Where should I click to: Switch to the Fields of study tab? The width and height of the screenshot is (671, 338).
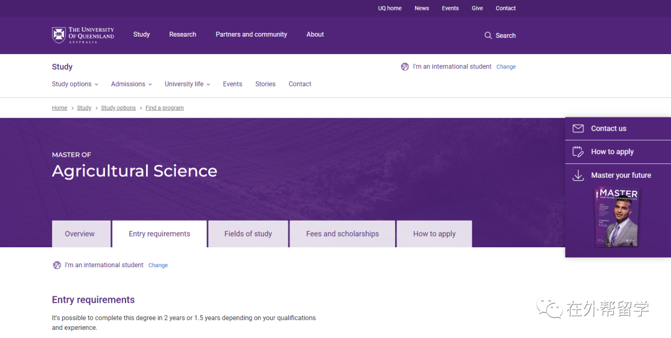(x=248, y=234)
